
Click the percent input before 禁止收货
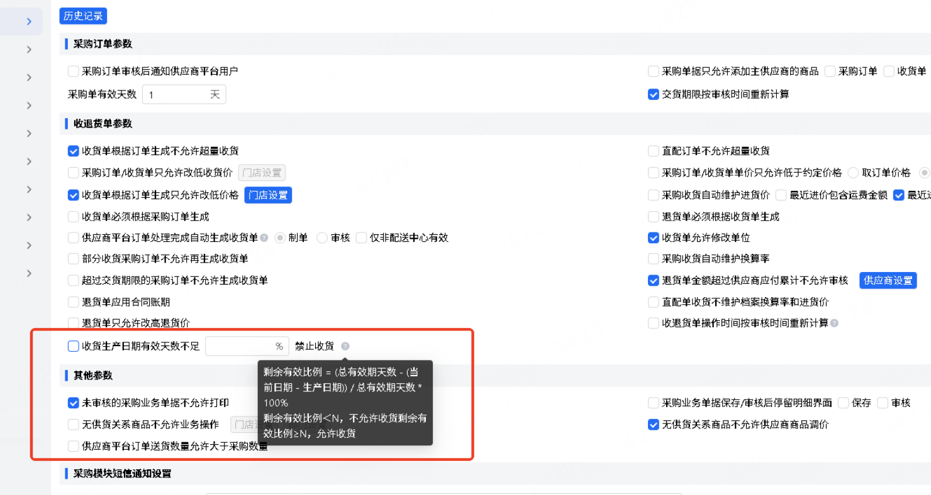(247, 346)
